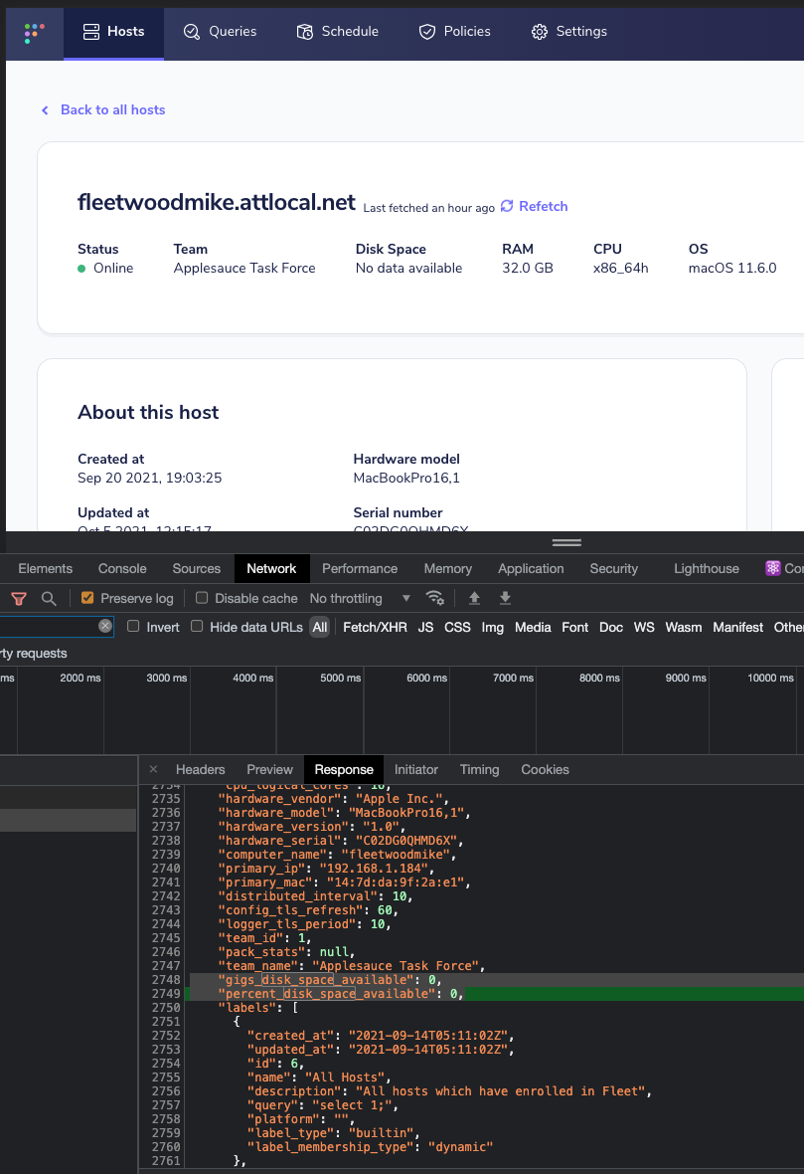The height and width of the screenshot is (1174, 804).
Task: Open the network conditions icon
Action: tap(434, 598)
